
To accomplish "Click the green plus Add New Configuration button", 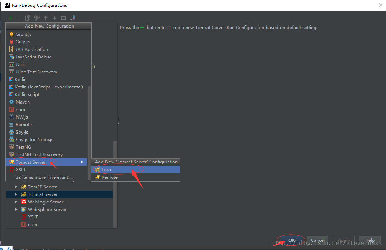I will (x=10, y=18).
